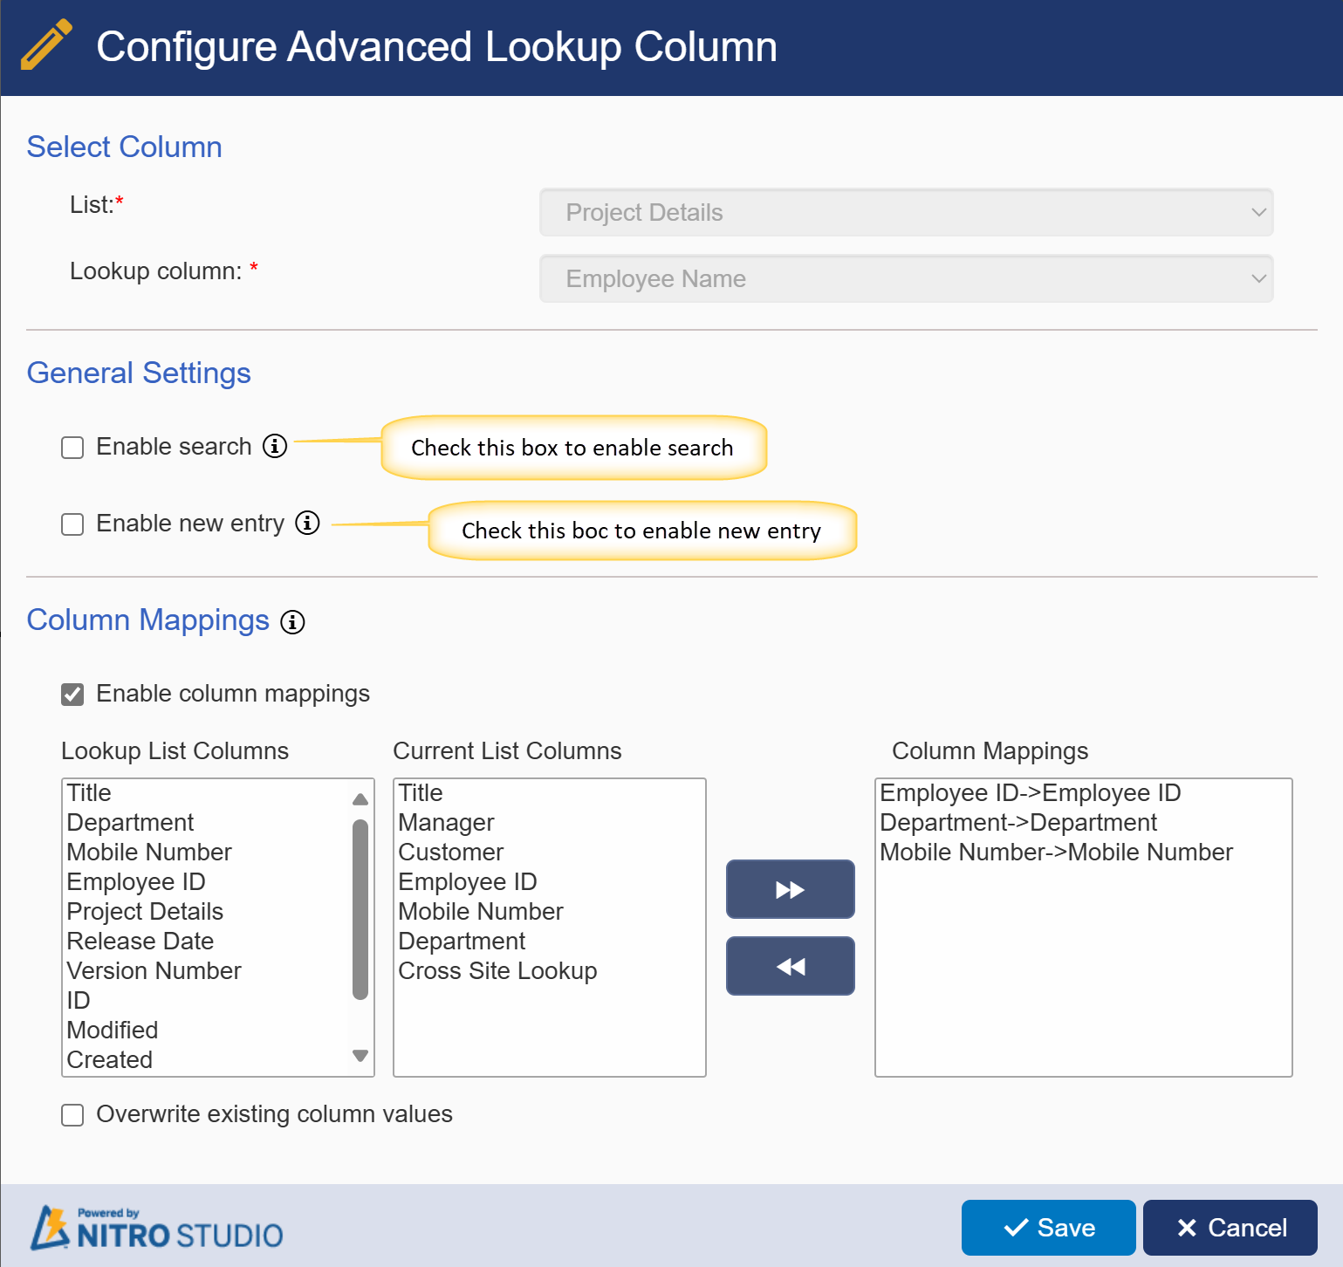Image resolution: width=1343 pixels, height=1267 pixels.
Task: Tick the Enable new entry checkbox
Action: (72, 524)
